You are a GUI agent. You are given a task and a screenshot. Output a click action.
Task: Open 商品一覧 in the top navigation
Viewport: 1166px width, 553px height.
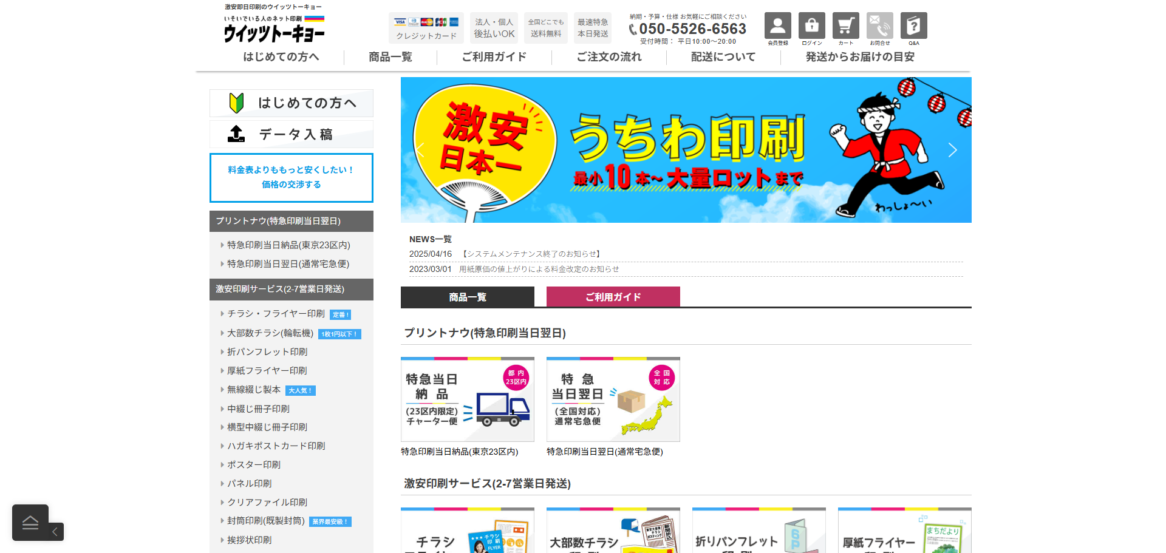click(390, 57)
